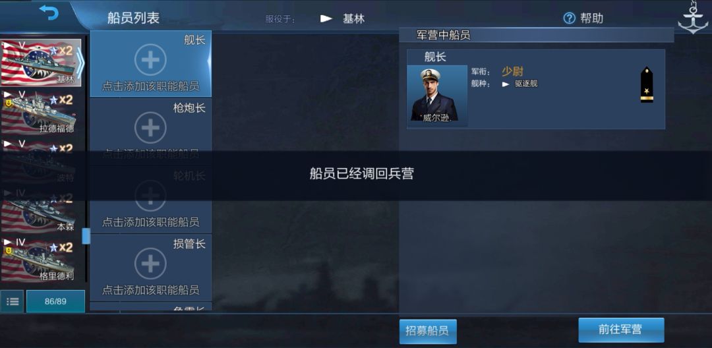Expand the chevron beside 基林 ship
Screen dimensions: 712x348
point(80,63)
